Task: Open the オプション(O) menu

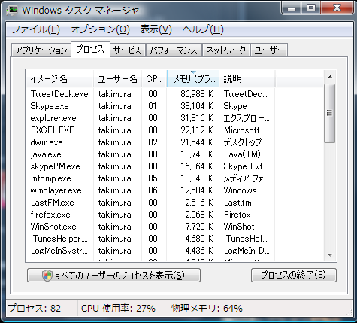Action: [100, 29]
